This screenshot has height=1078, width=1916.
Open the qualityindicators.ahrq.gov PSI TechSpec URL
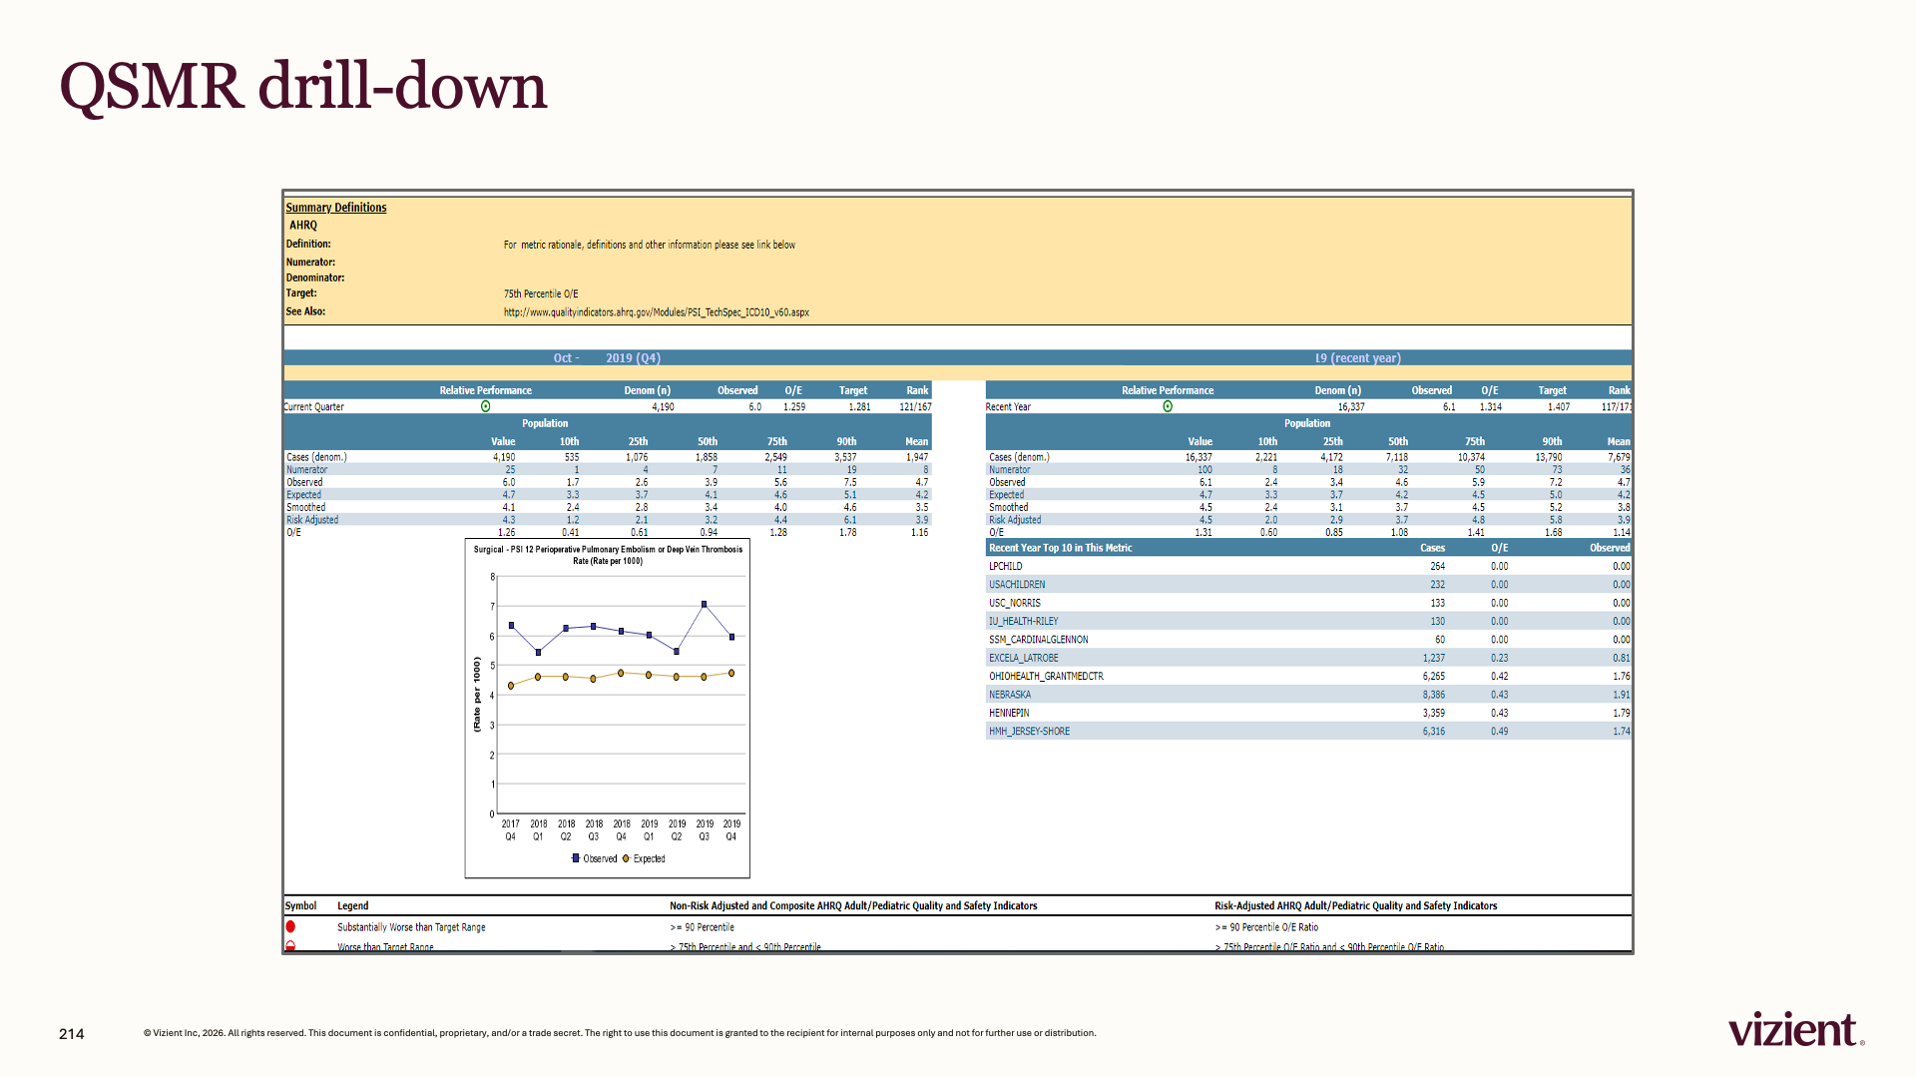[657, 312]
